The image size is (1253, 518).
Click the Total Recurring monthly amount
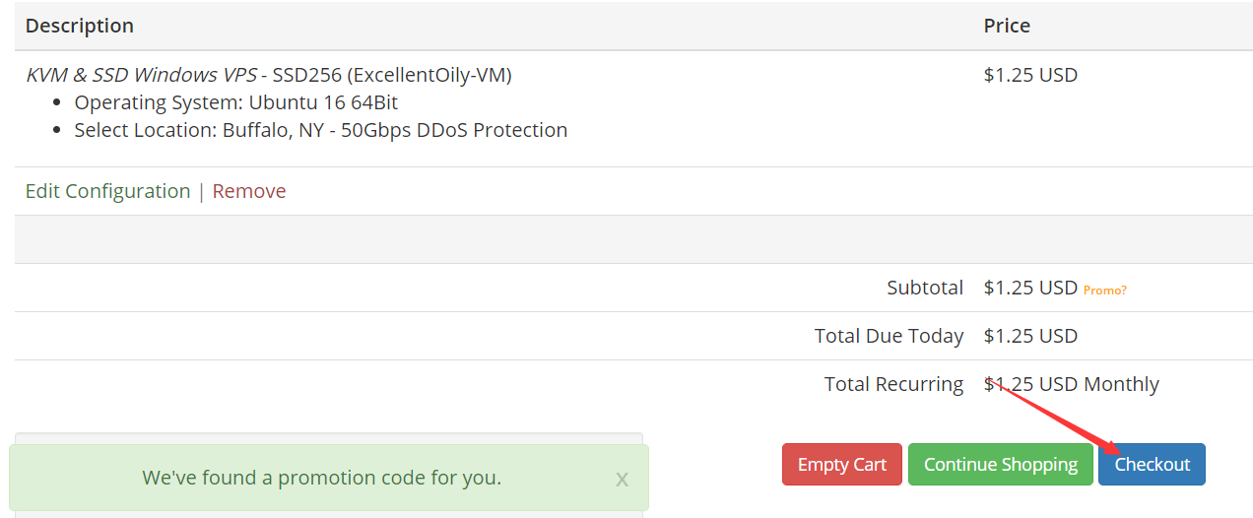tap(1072, 384)
